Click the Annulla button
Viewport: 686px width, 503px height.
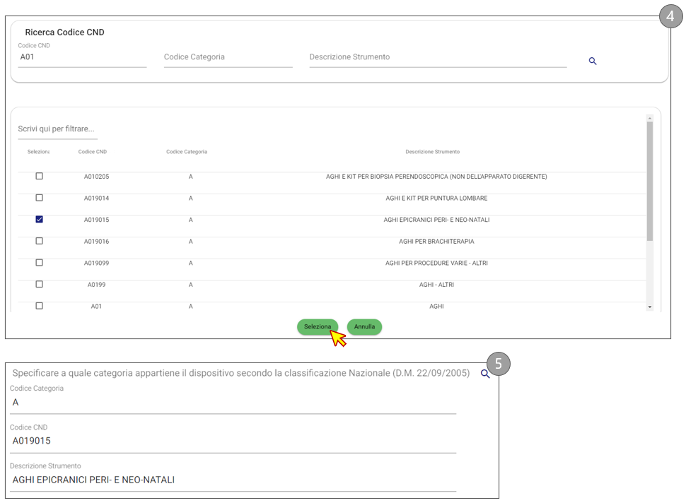[x=364, y=327]
